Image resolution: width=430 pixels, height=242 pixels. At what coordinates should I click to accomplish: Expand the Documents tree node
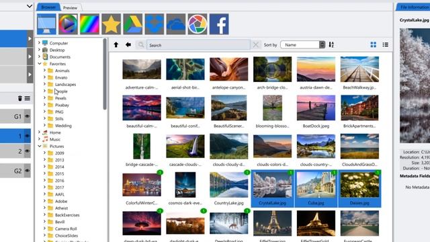pos(39,56)
